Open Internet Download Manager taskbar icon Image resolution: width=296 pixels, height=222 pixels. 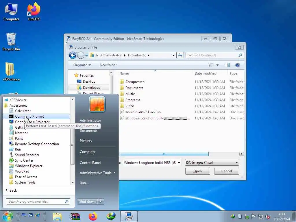(x=111, y=216)
